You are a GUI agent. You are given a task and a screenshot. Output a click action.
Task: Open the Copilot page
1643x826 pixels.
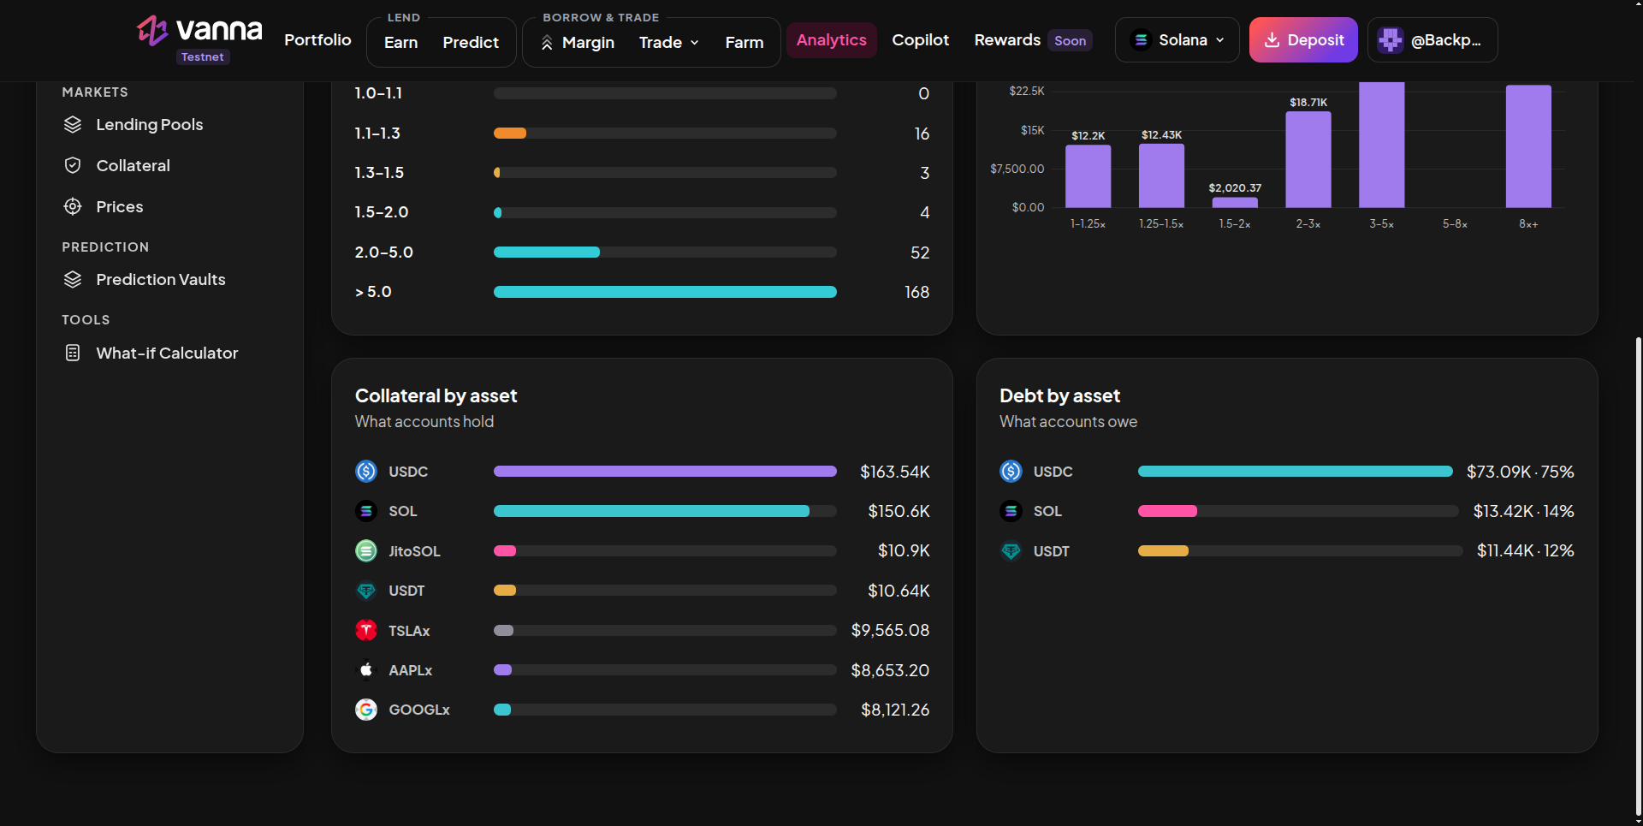921,40
